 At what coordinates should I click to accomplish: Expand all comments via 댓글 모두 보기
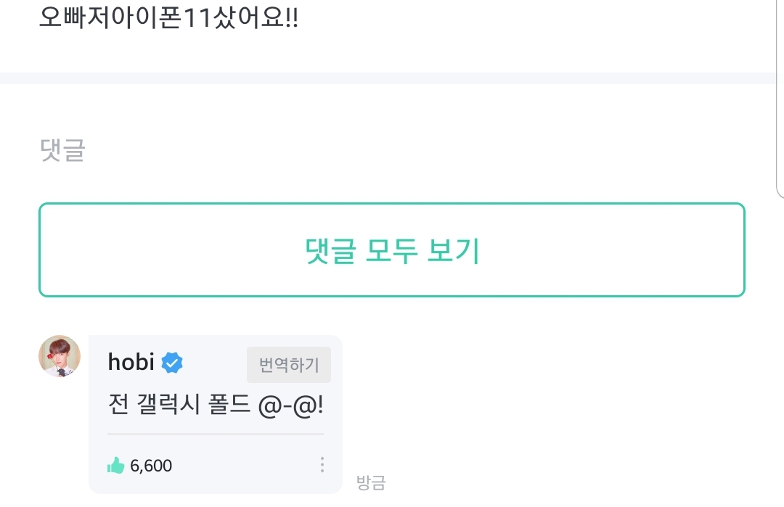pos(392,249)
